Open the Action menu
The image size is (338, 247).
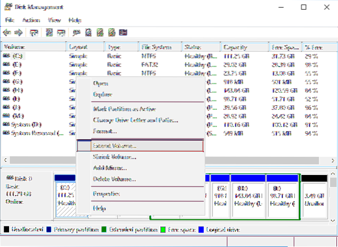tap(31, 20)
